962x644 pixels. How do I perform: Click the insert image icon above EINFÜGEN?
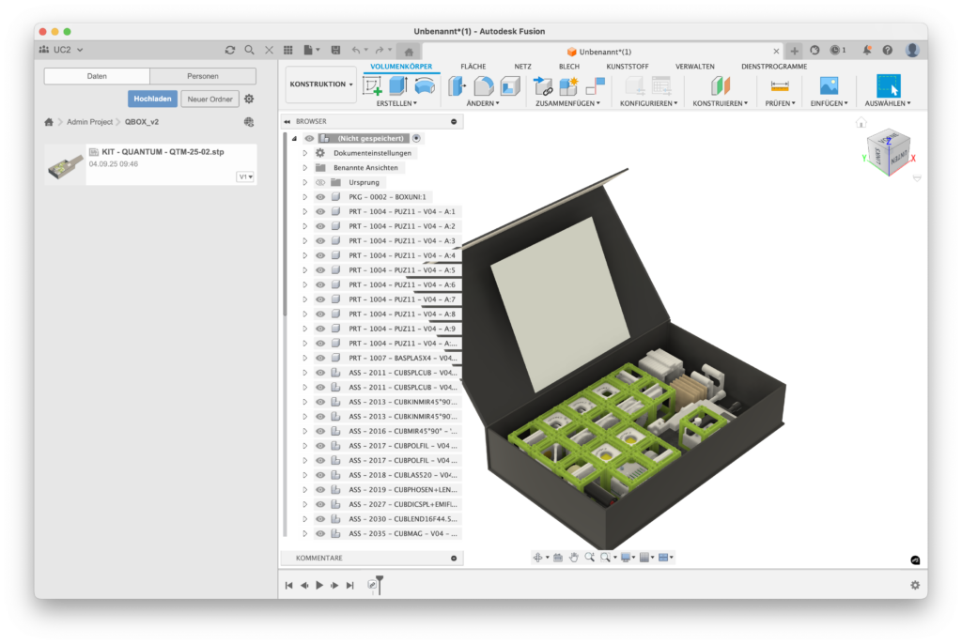(828, 86)
